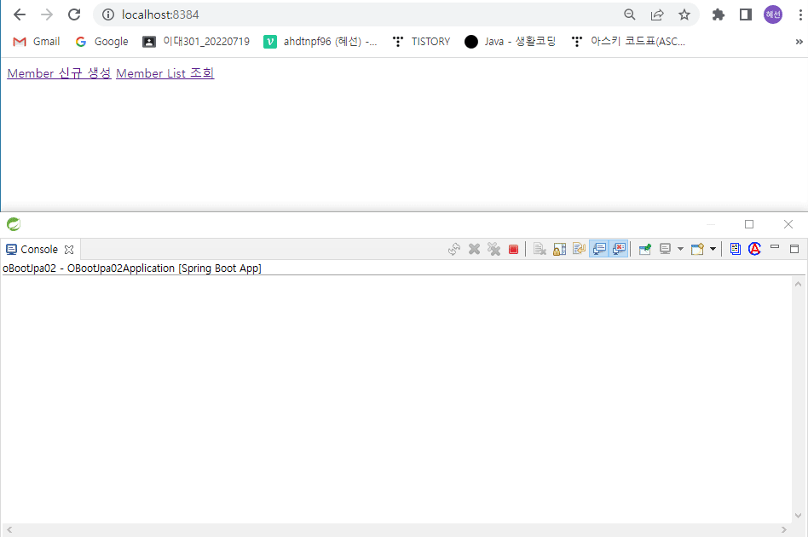Image resolution: width=808 pixels, height=537 pixels.
Task: Close the Spring Tool Suite window
Action: pyautogui.click(x=788, y=224)
